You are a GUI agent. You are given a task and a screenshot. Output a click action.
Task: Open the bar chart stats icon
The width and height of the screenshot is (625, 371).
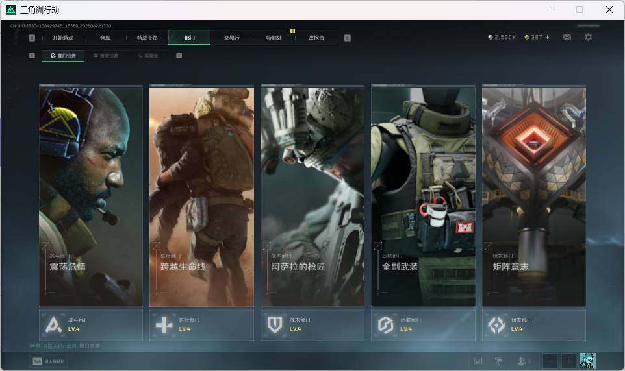pos(478,361)
